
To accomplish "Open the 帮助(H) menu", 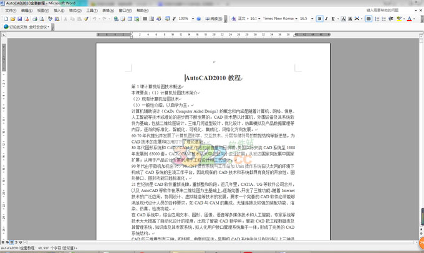I will [x=142, y=11].
